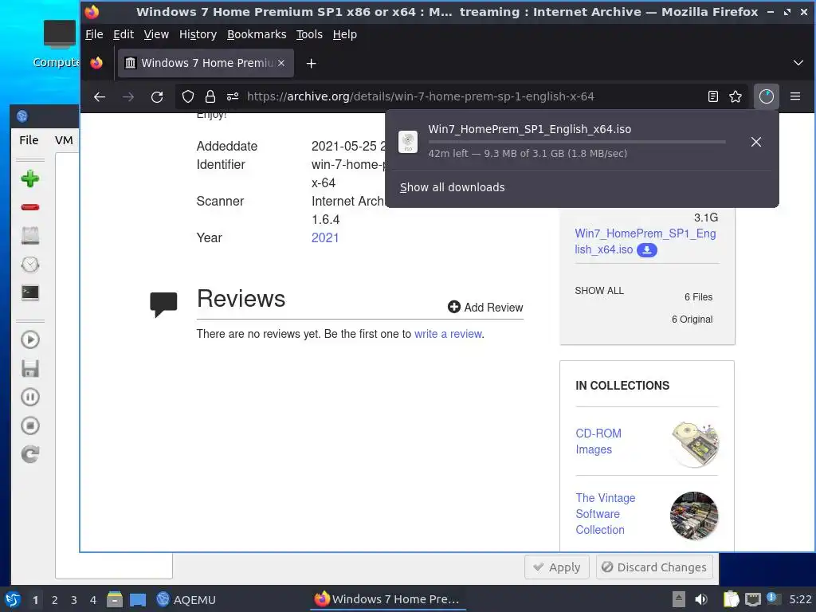Image resolution: width=816 pixels, height=612 pixels.
Task: Cancel the Win7 ISO download
Action: pyautogui.click(x=756, y=142)
